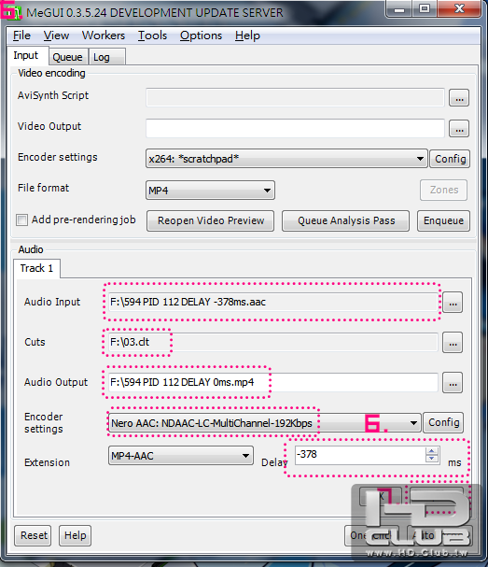The width and height of the screenshot is (488, 567).
Task: Increase the Delay value with up arrow
Action: [432, 451]
